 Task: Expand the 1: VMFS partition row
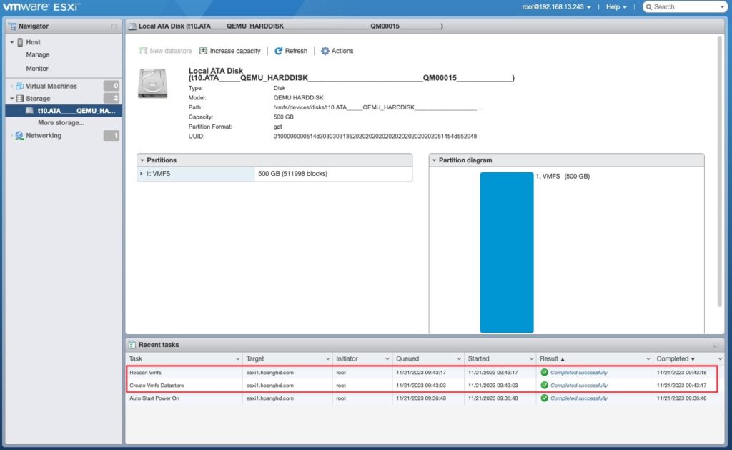(x=142, y=174)
